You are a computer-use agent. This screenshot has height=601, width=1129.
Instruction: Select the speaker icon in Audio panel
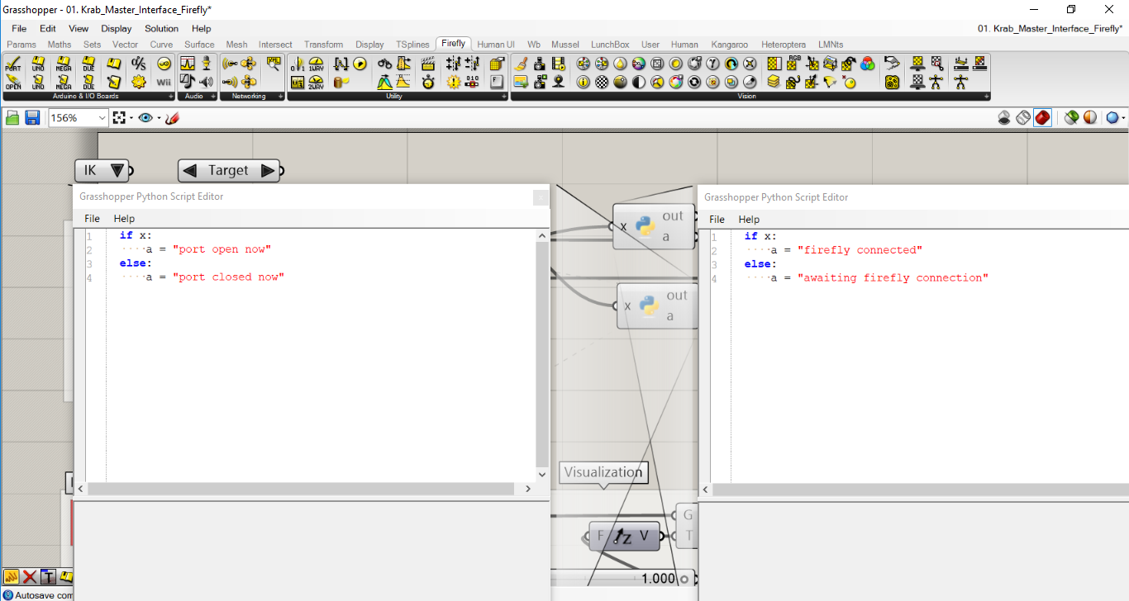point(206,81)
